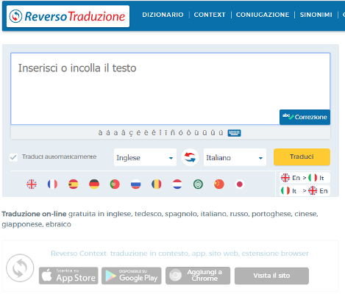345x294 pixels.
Task: Choose the En > It language pair shortcut
Action: pos(305,178)
